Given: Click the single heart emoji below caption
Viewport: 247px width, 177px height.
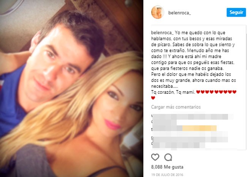Looking at the screenshot, I should (153, 98).
